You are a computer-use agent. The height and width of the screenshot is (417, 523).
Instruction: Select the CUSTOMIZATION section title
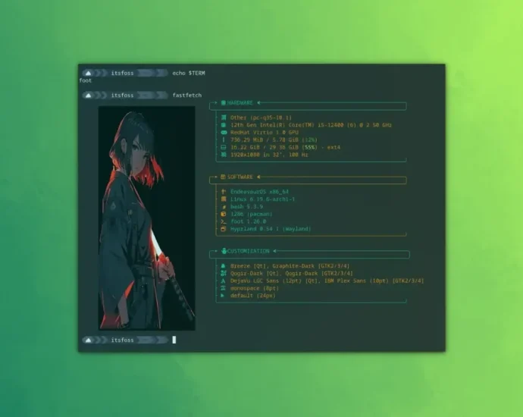tap(248, 251)
